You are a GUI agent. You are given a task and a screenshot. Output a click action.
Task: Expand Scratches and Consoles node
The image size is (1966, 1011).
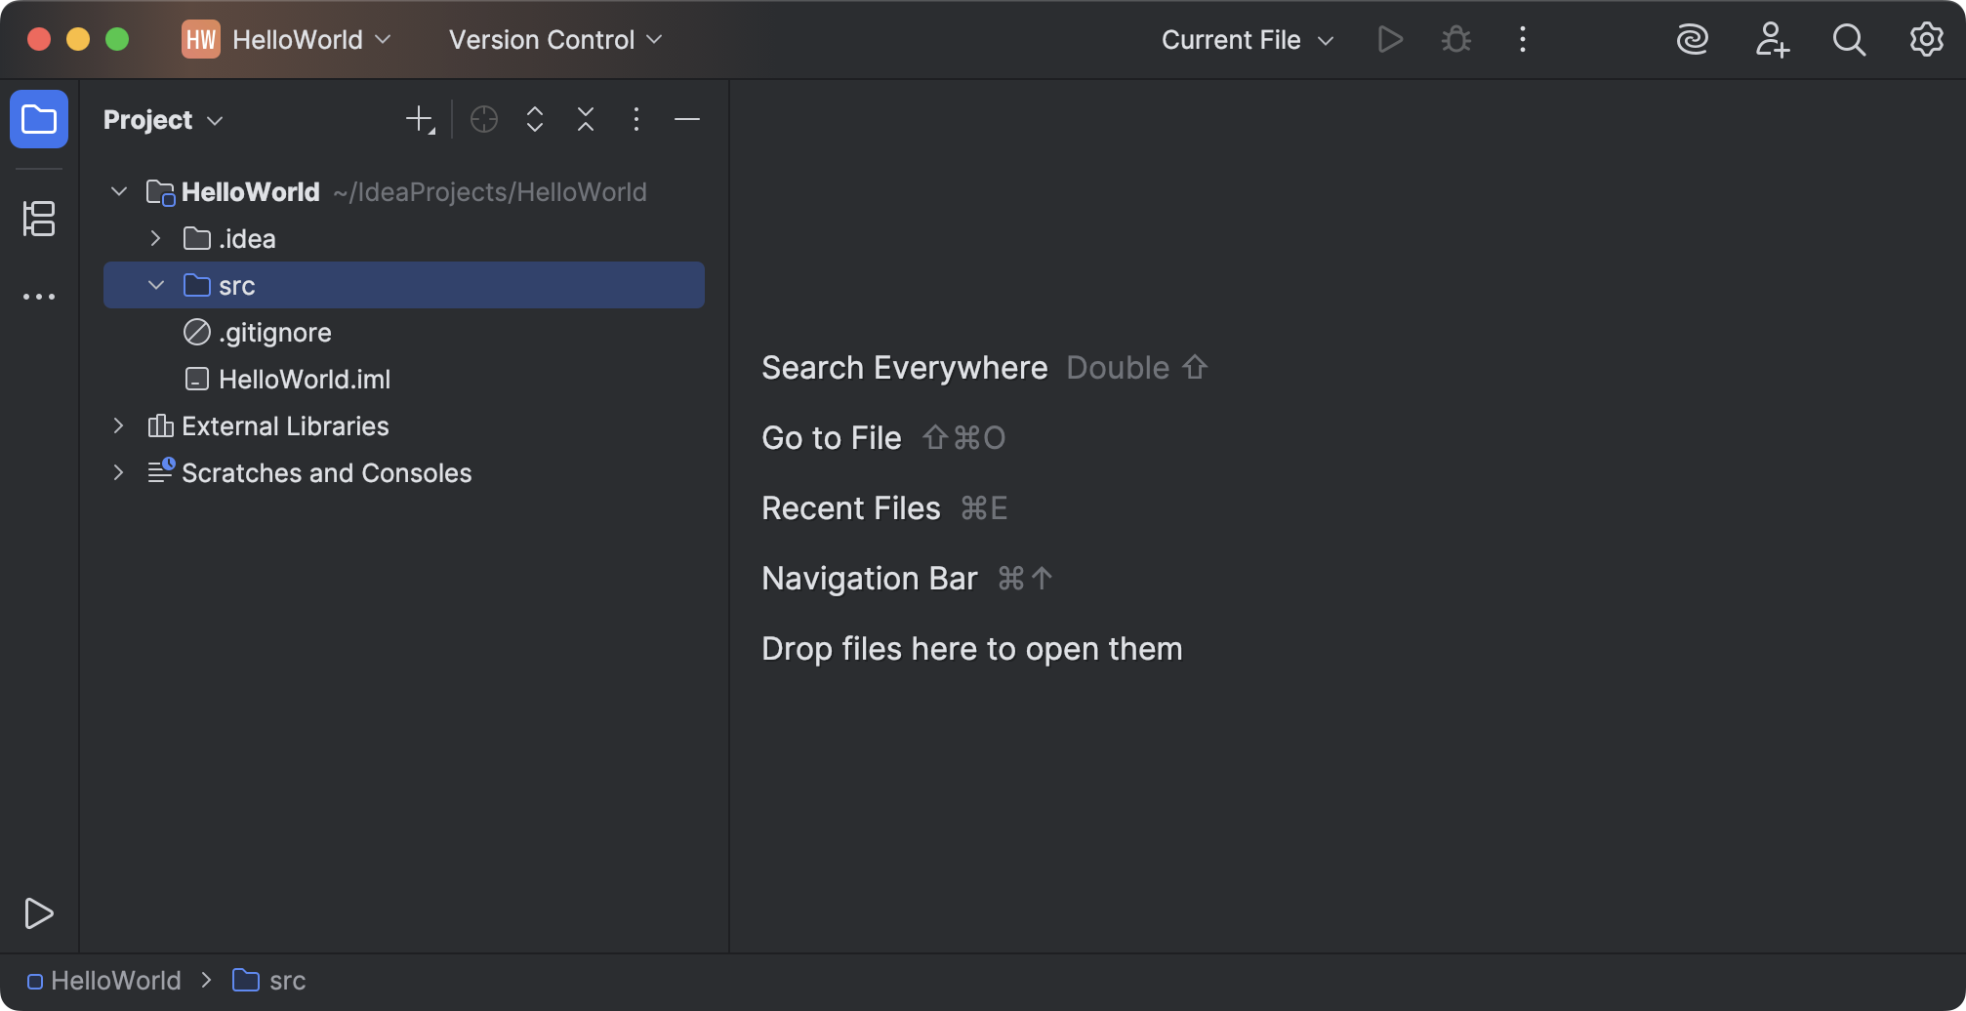(x=119, y=472)
